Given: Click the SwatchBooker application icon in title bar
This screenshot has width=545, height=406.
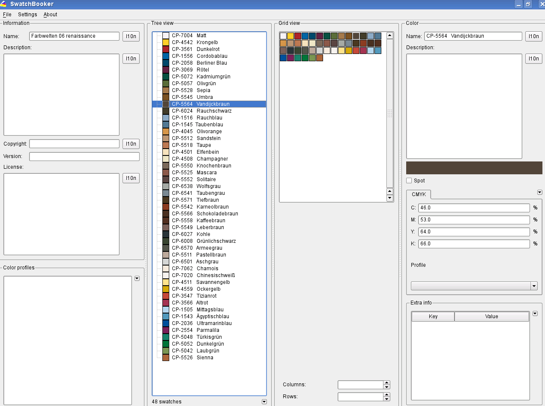Looking at the screenshot, I should pos(4,4).
